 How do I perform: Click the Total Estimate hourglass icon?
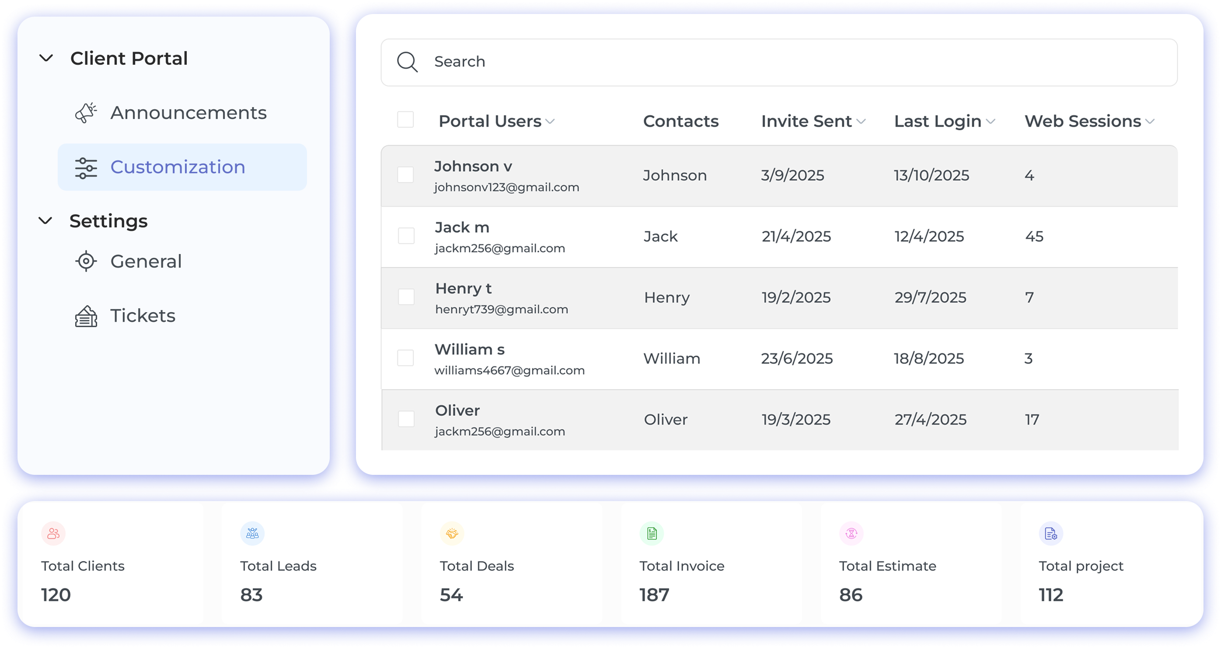851,534
